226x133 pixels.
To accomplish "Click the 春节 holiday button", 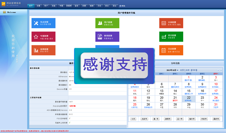I will coord(156,119).
